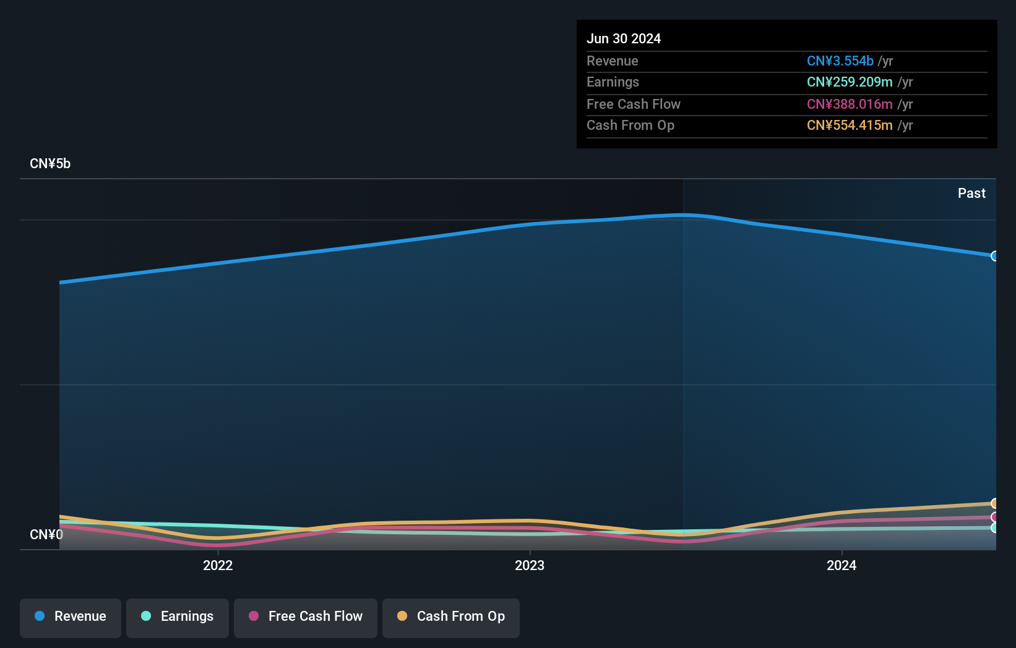The image size is (1016, 648).
Task: Click the CN¥5b y-axis label
Action: [x=50, y=164]
